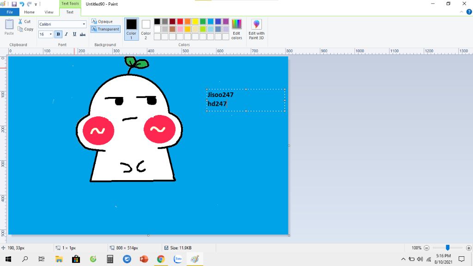Click the Help question mark icon
The width and height of the screenshot is (473, 266).
tap(469, 12)
